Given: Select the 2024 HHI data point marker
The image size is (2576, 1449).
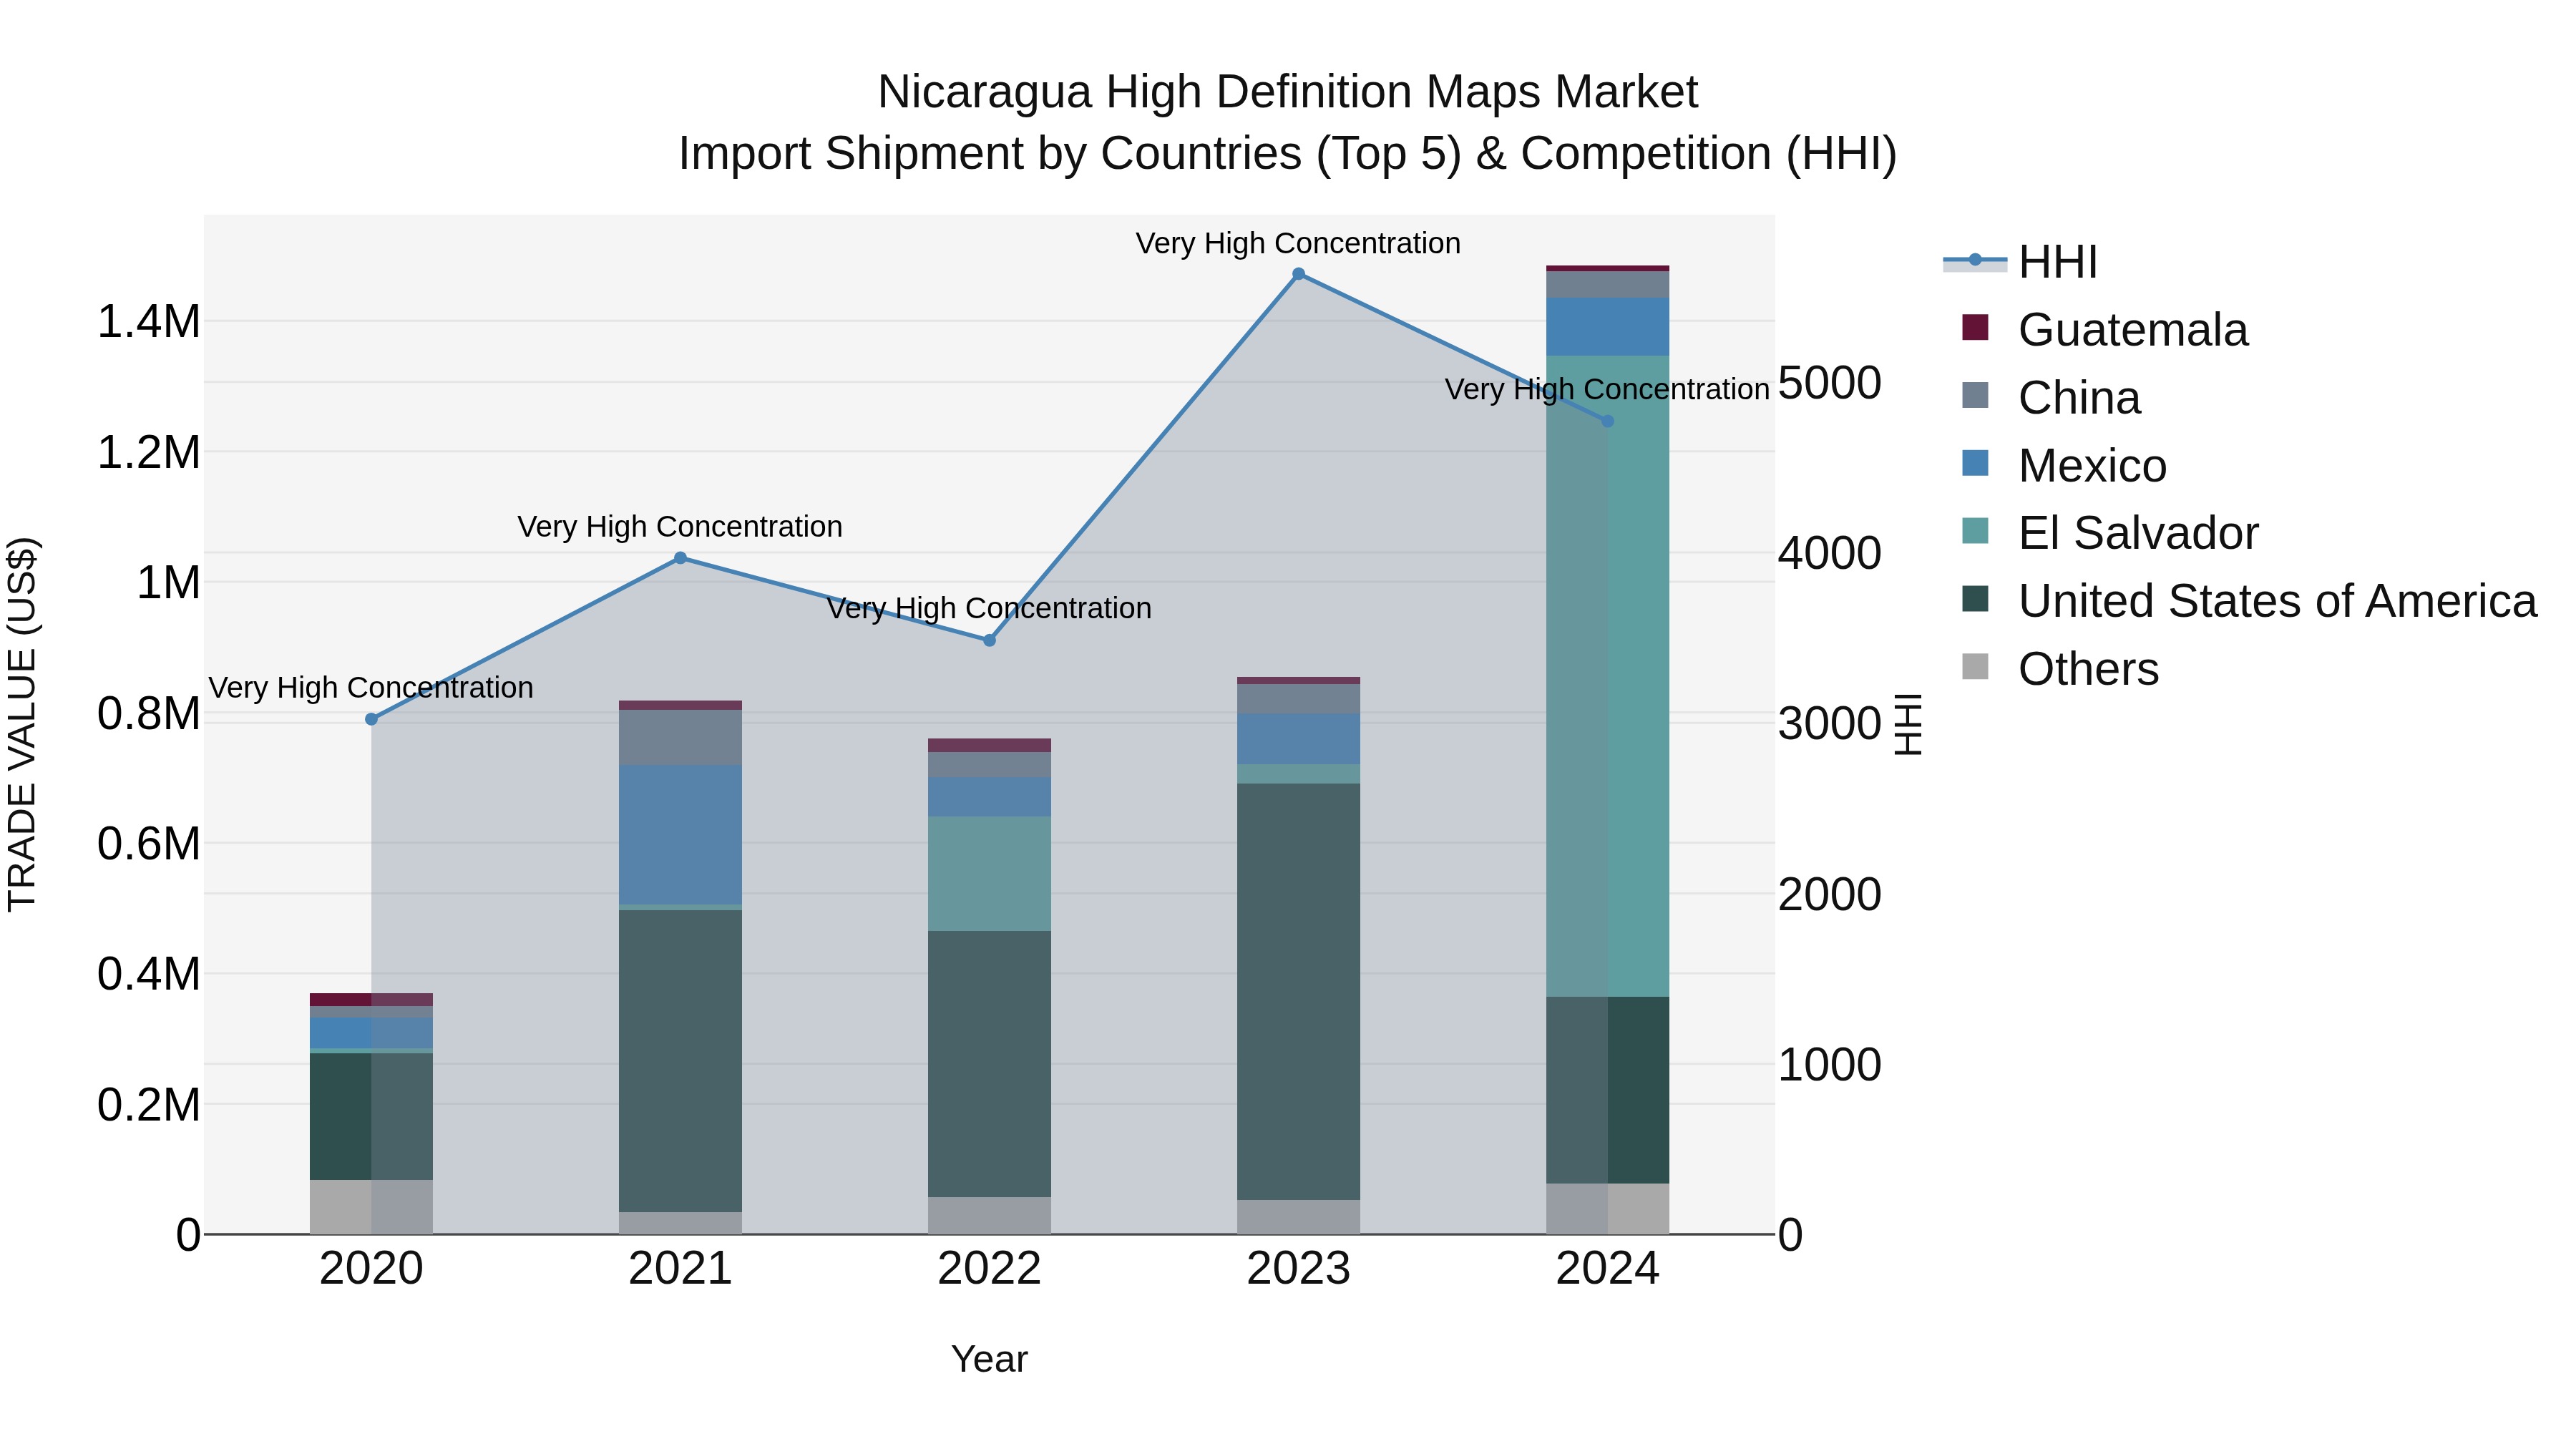Looking at the screenshot, I should (x=1607, y=421).
